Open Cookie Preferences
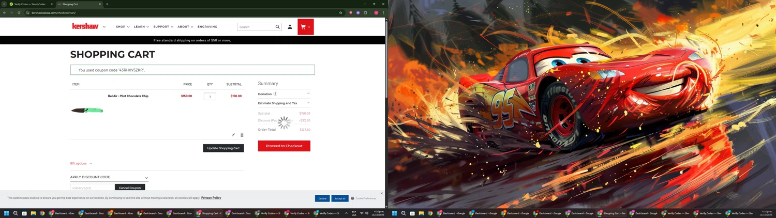The height and width of the screenshot is (218, 776). [x=364, y=198]
